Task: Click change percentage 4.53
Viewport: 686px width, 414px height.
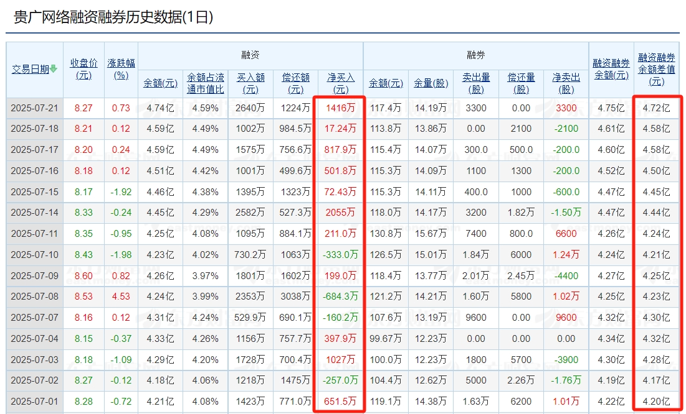Action: point(121,297)
